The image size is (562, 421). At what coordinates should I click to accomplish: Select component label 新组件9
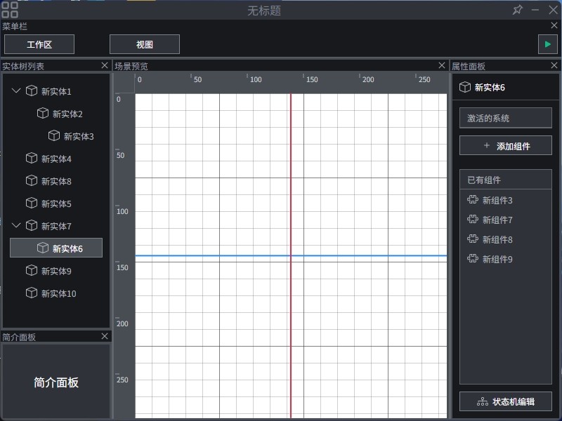(x=497, y=260)
